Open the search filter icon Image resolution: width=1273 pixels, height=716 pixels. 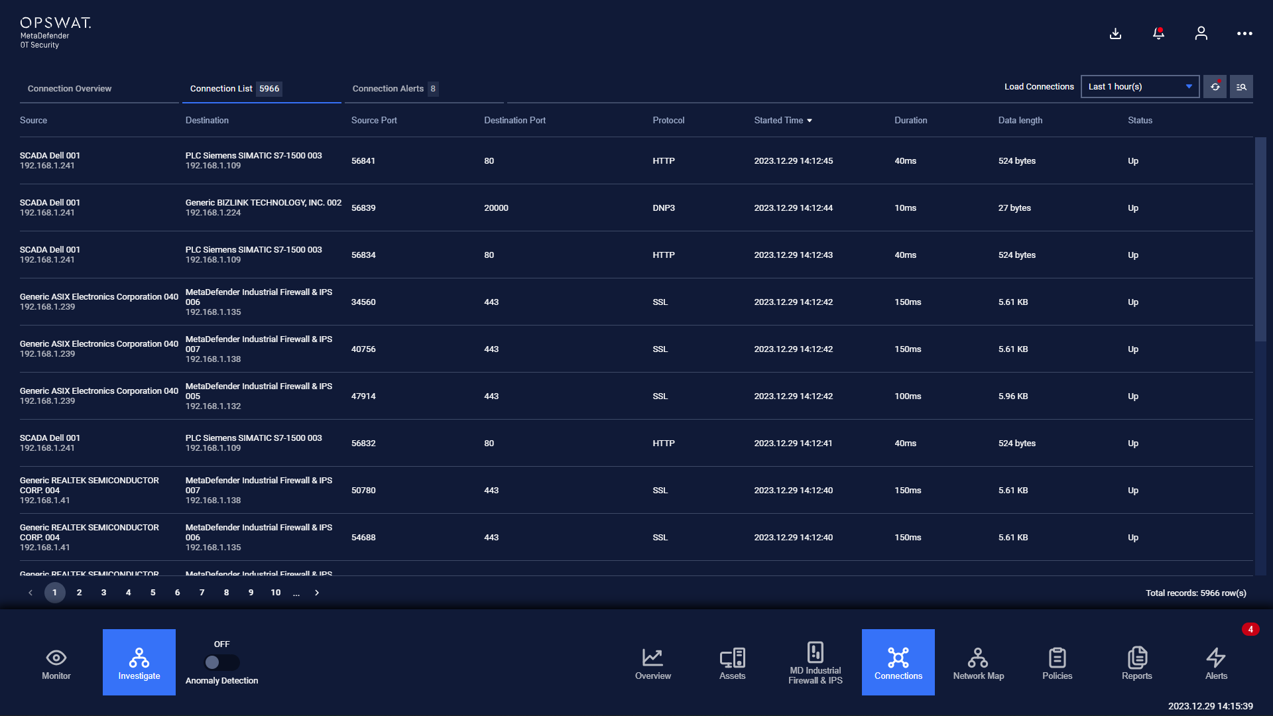(1241, 87)
